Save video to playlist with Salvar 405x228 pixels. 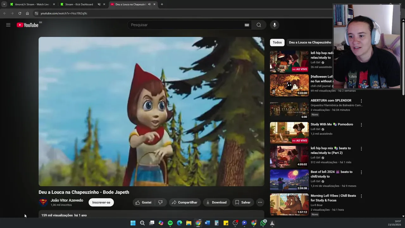(243, 202)
